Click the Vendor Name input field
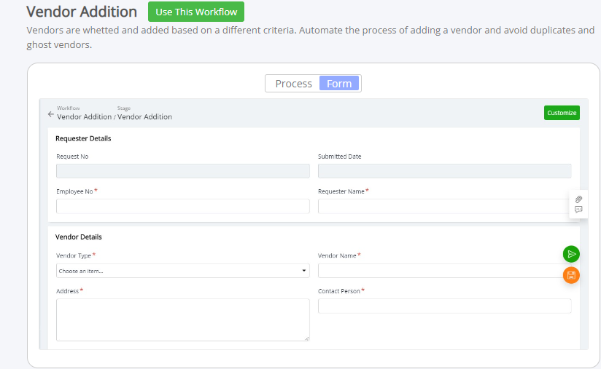 pyautogui.click(x=445, y=271)
